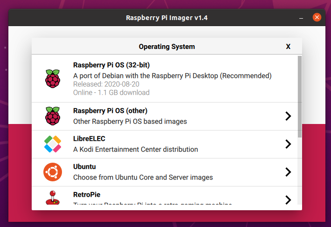Close the Operating System dialog with X
The height and width of the screenshot is (227, 331).
click(x=288, y=47)
